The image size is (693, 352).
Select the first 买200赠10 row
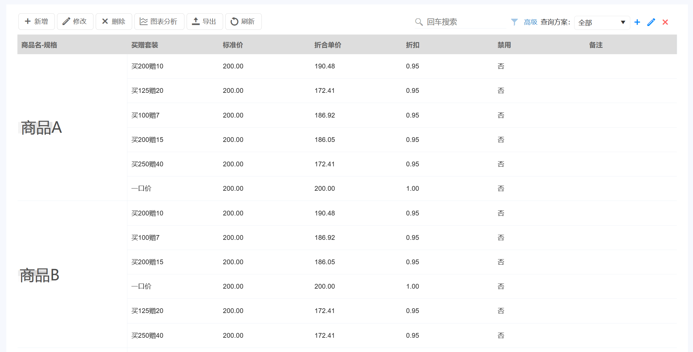(x=147, y=66)
